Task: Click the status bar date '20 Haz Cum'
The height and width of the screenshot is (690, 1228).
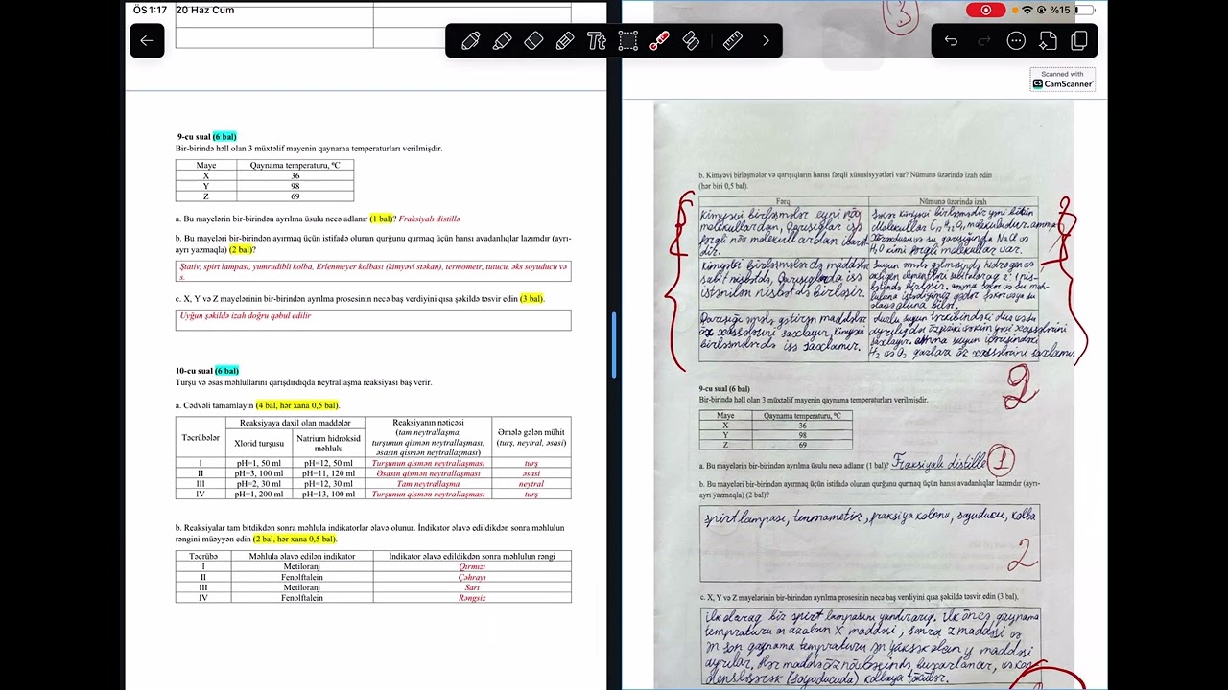Action: click(x=204, y=10)
